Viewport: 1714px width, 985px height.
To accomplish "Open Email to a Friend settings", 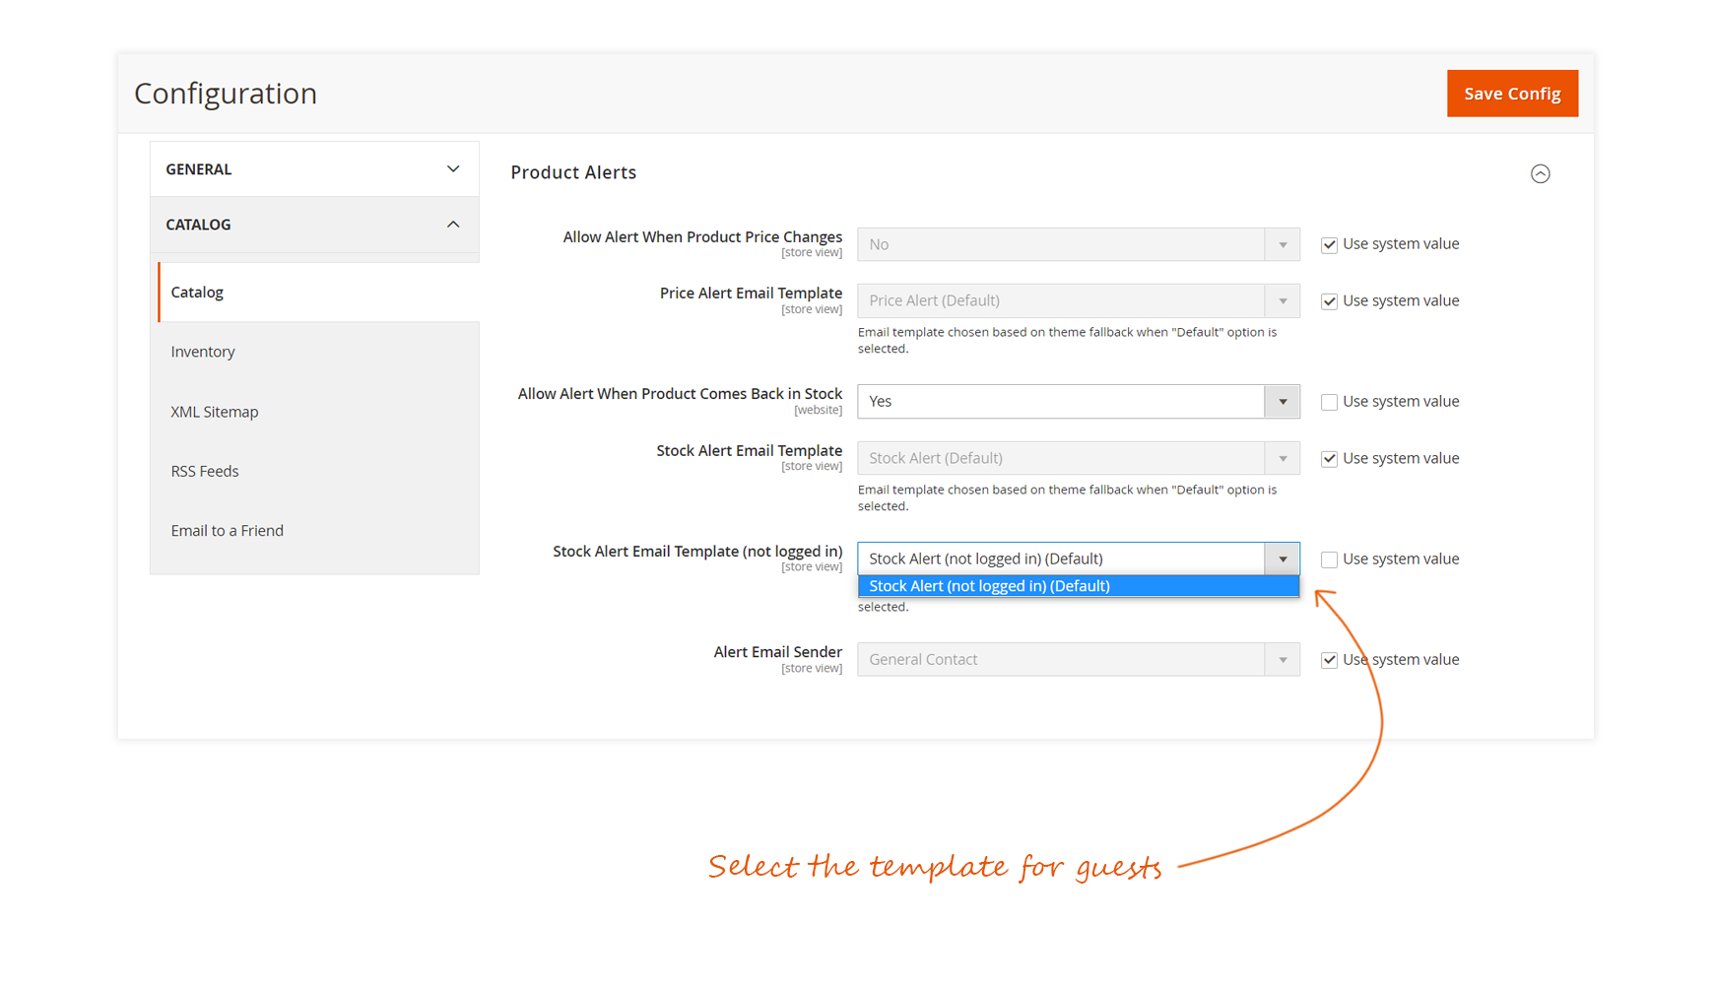I will pos(228,531).
